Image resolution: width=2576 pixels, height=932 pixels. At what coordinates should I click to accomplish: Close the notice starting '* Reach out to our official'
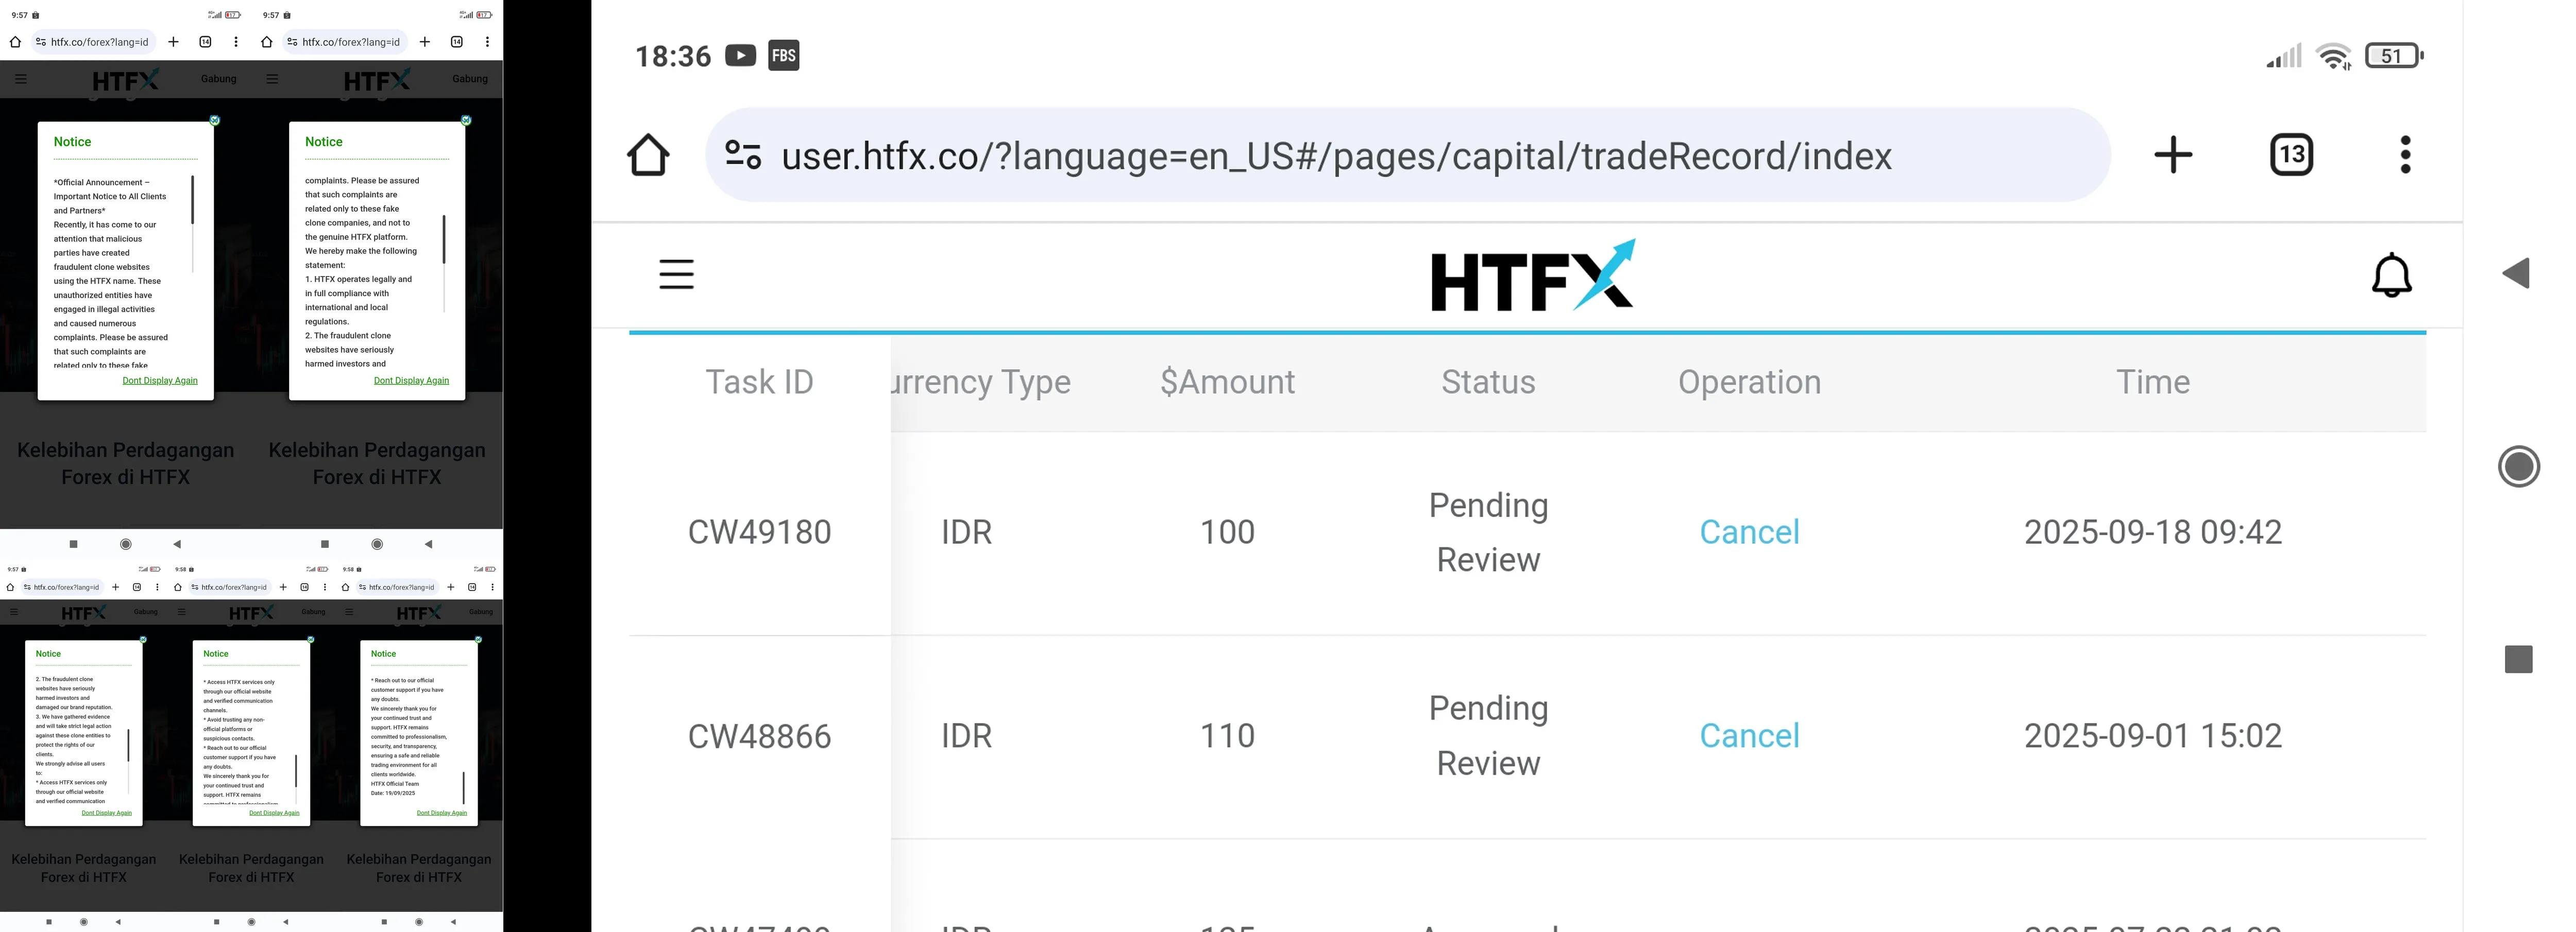coord(478,640)
